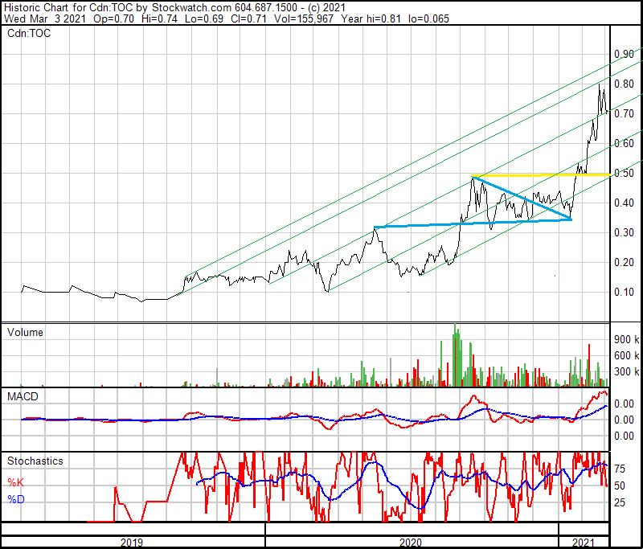
Task: Click the red '%K' legend label
Action: (x=15, y=482)
